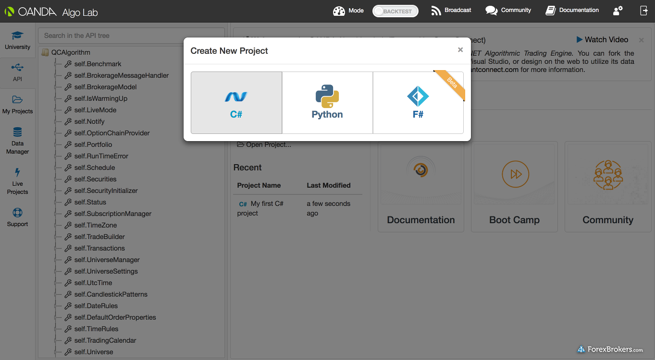
Task: Open Data Manager in the sidebar
Action: pos(18,141)
